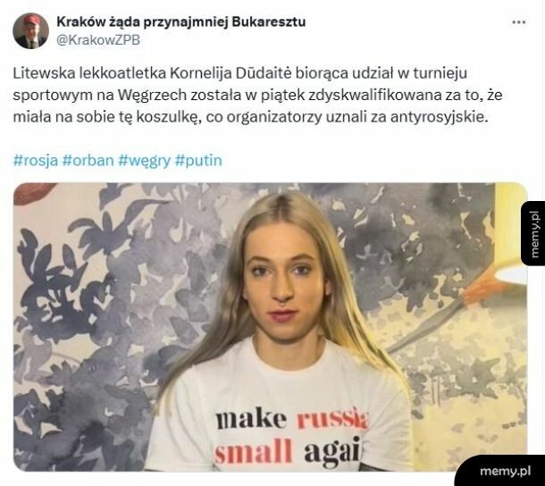Click the memy.pl logo badge at bottom right

coord(504,471)
